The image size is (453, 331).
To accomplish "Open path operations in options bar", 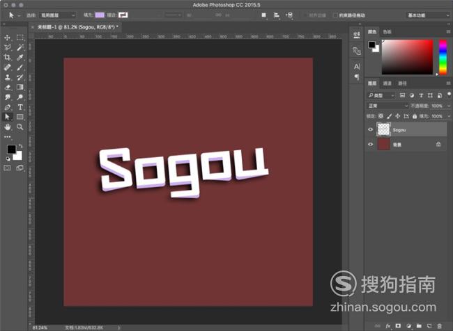I will (263, 15).
